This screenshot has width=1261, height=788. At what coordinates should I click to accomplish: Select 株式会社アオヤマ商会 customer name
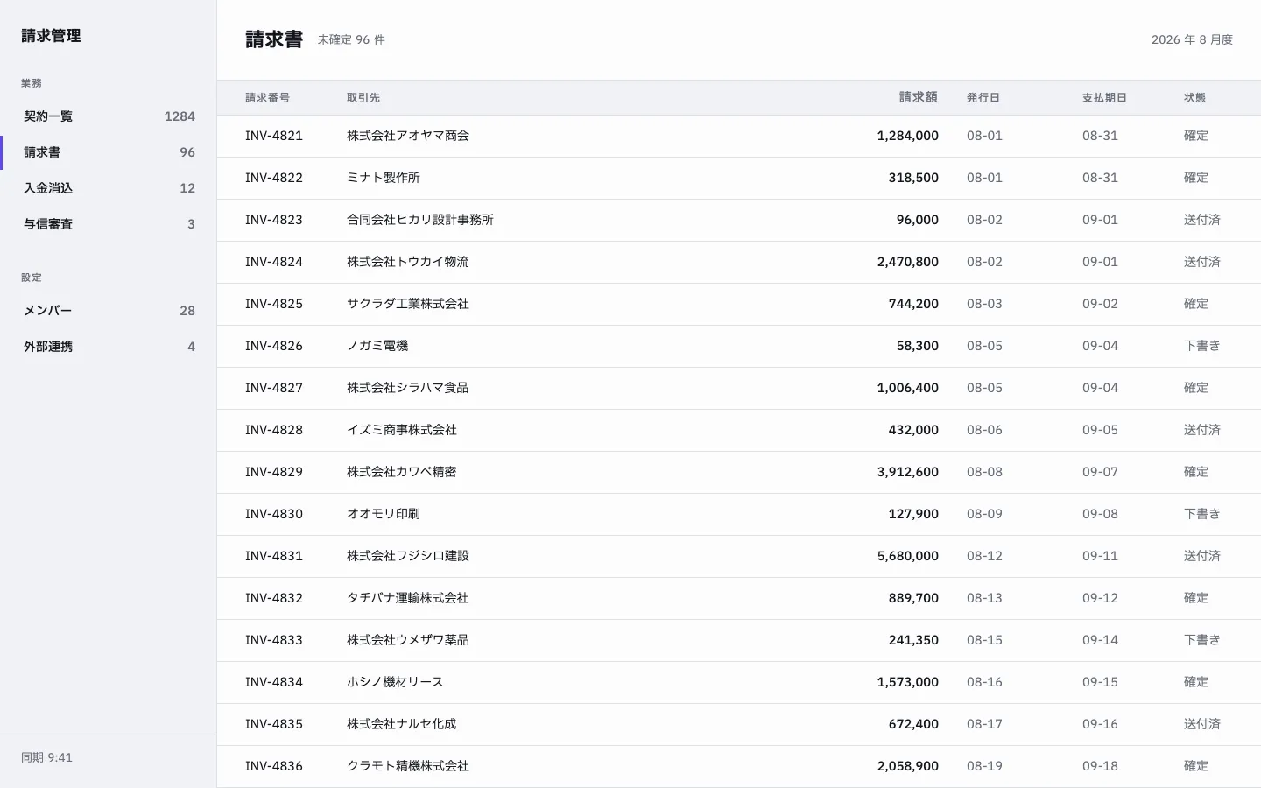[408, 136]
